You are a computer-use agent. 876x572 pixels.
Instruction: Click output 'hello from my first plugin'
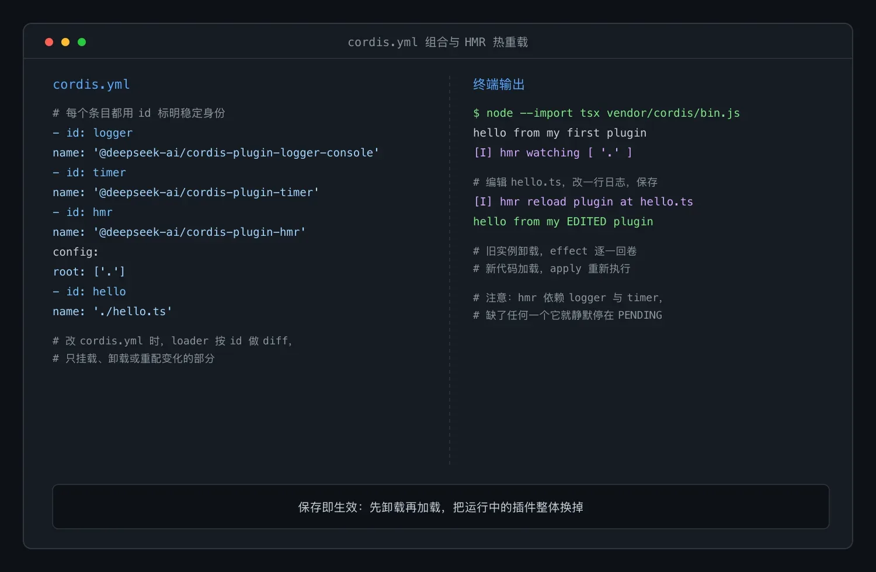coord(560,133)
